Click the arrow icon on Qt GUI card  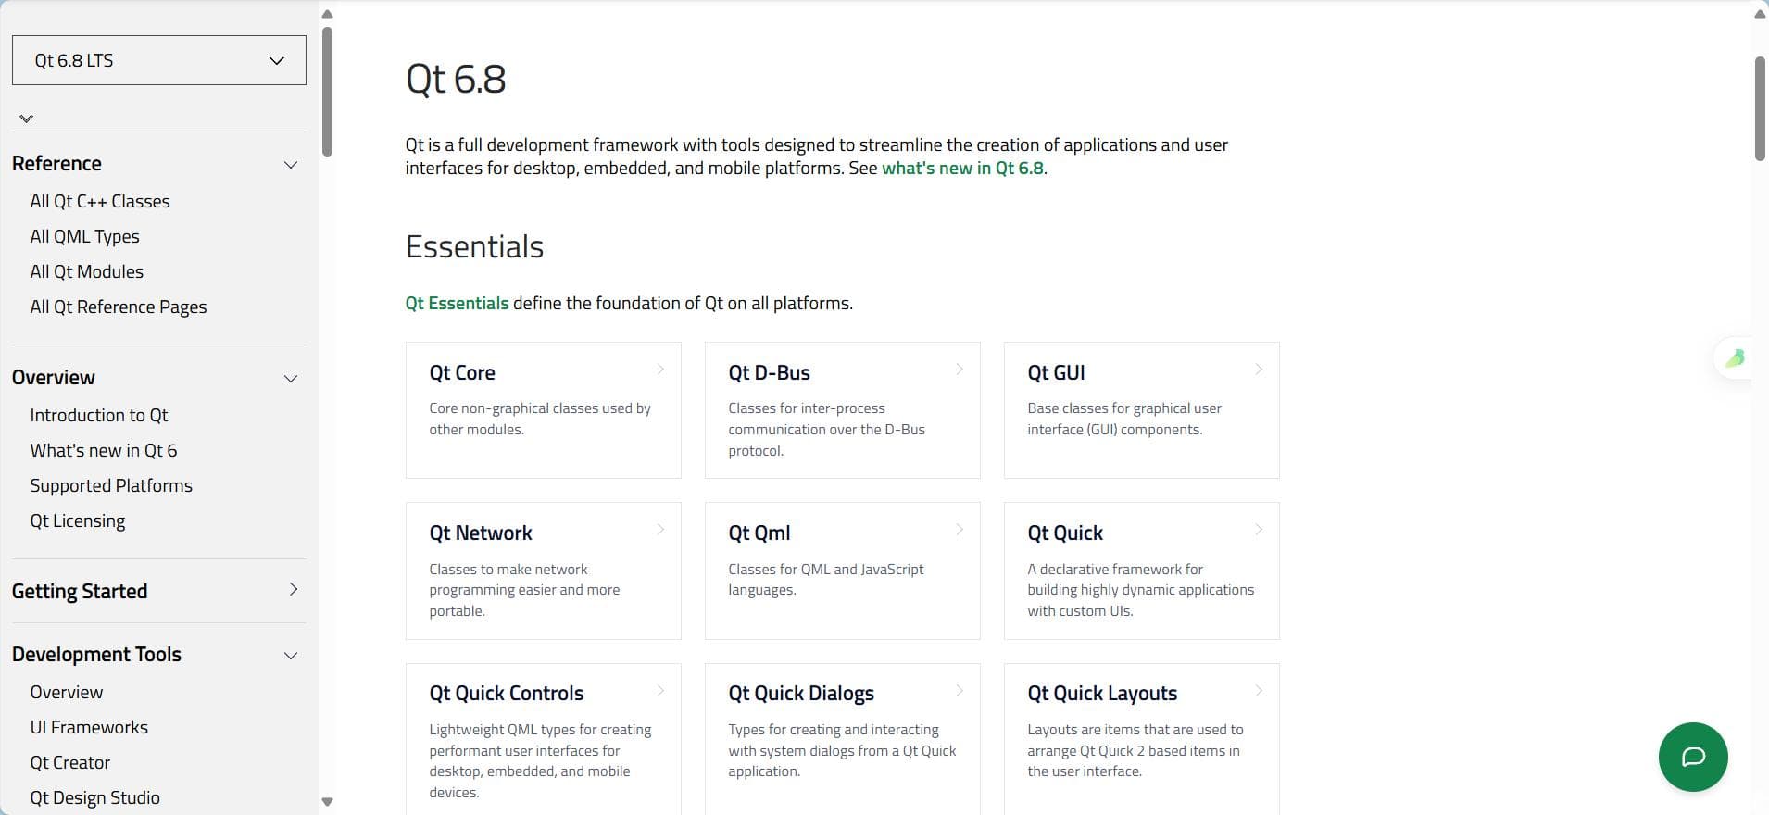pyautogui.click(x=1259, y=370)
